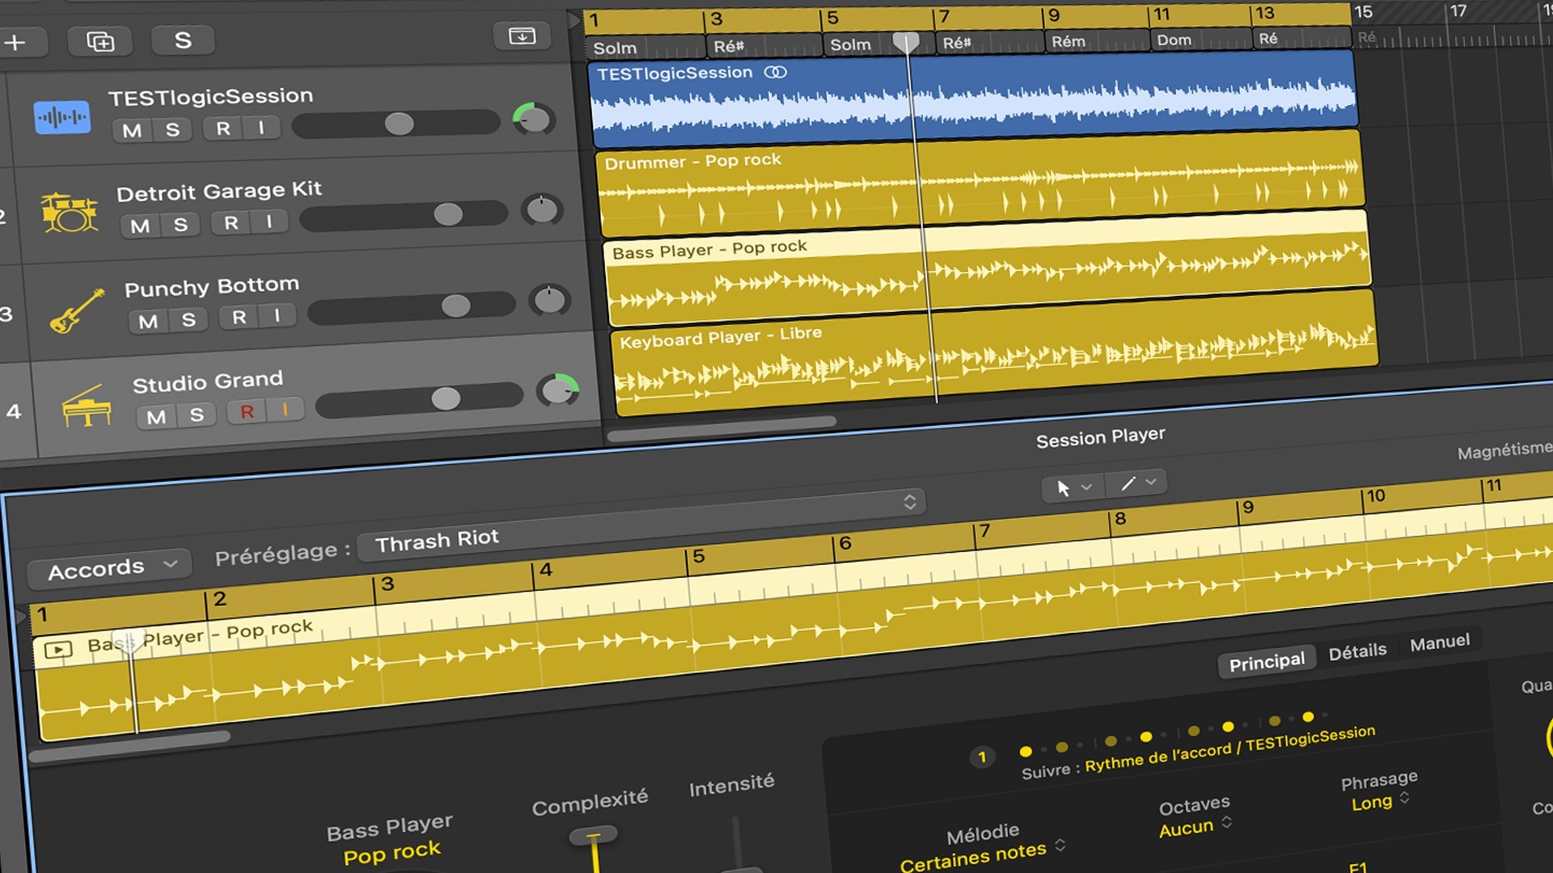Select the pencil tool above the editor
1553x873 pixels.
coord(1129,483)
